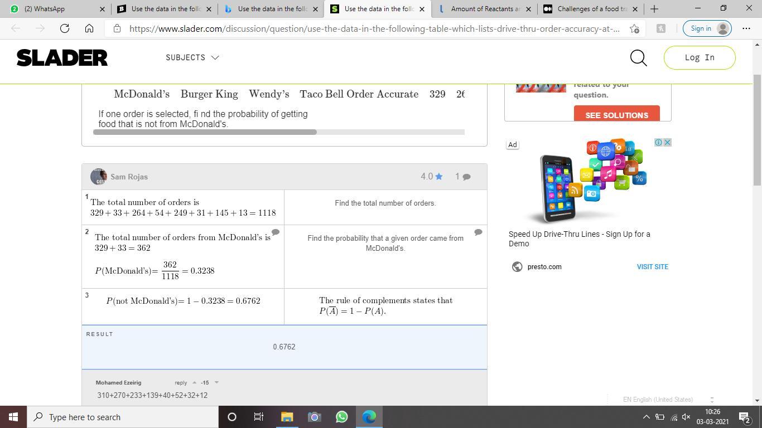Screen dimensions: 762x428
Task: Open comment bubble on step 2 explanation
Action: click(478, 232)
